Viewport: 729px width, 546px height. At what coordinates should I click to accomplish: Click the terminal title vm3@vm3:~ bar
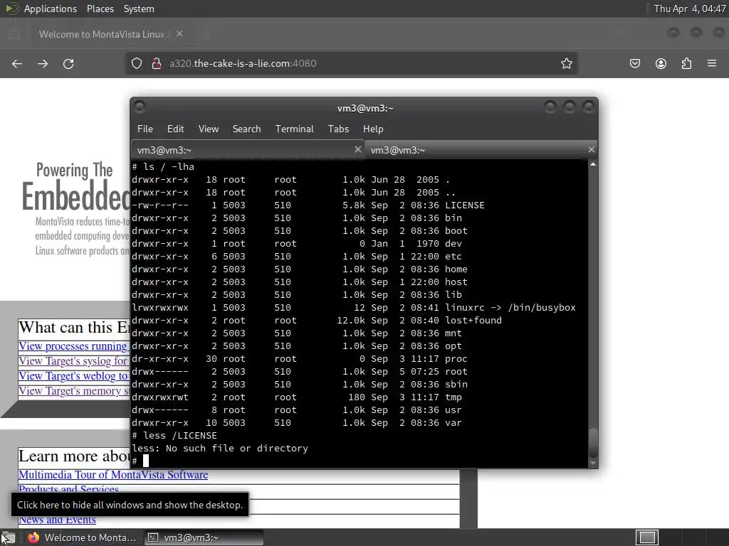365,108
